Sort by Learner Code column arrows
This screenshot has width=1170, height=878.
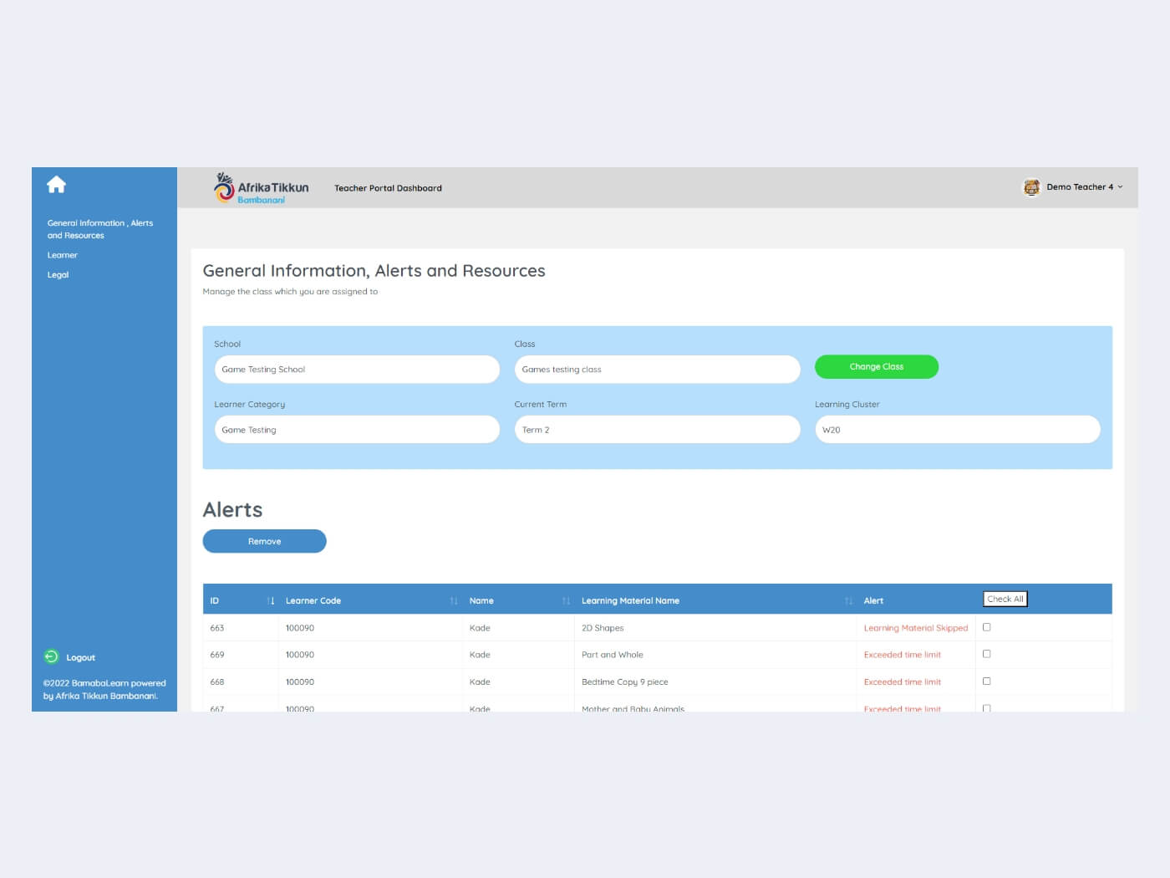[x=454, y=601]
